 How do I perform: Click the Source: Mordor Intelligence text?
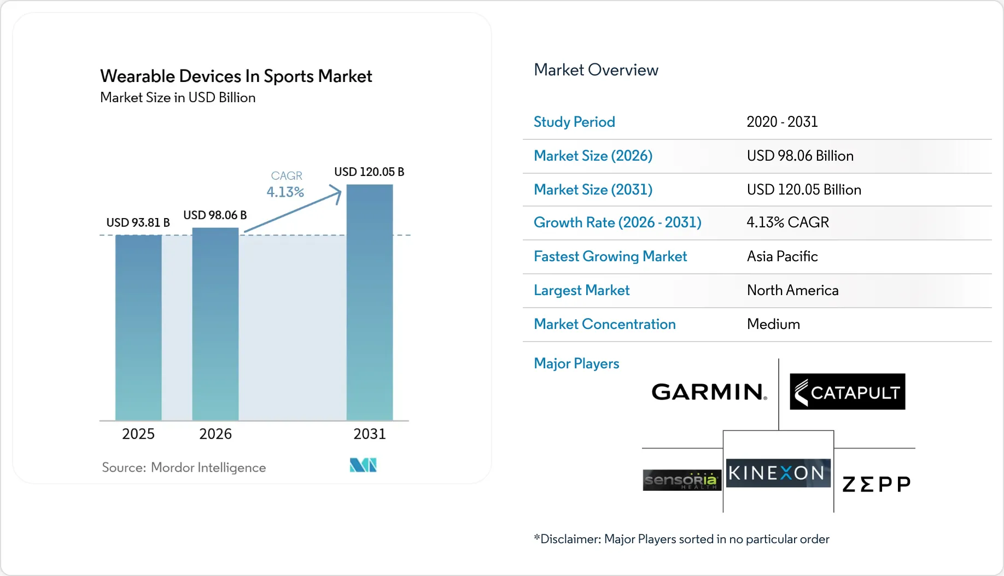point(184,467)
